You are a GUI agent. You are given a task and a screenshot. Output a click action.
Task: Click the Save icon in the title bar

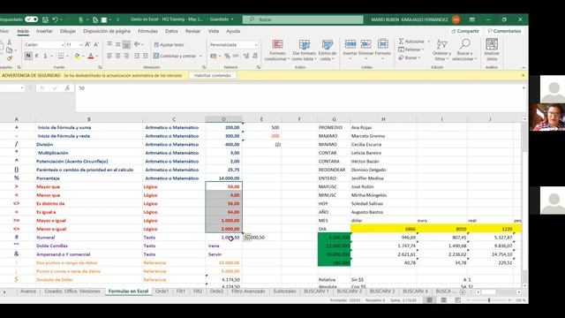45,19
